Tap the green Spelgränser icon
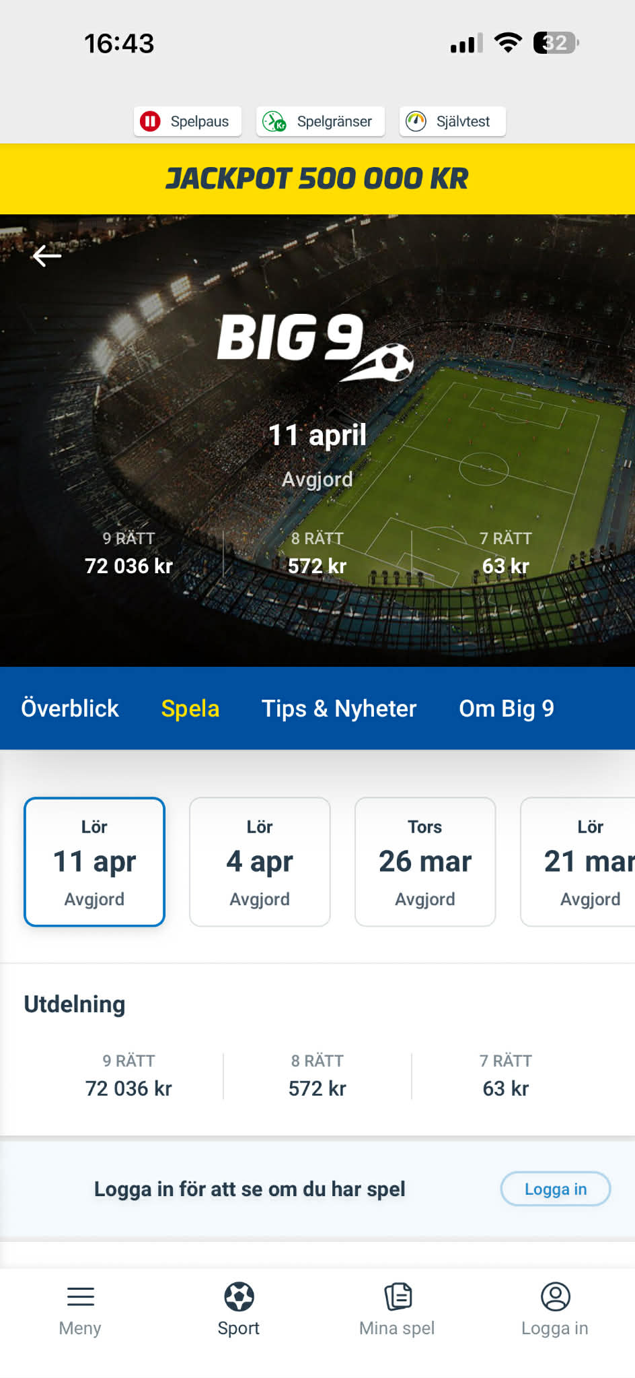The image size is (635, 1378). coord(274,121)
